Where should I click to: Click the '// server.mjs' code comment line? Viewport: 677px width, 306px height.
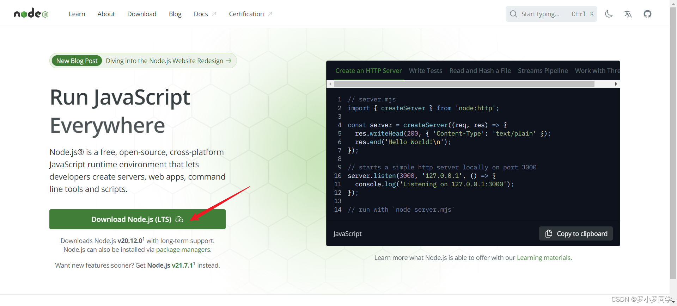372,99
